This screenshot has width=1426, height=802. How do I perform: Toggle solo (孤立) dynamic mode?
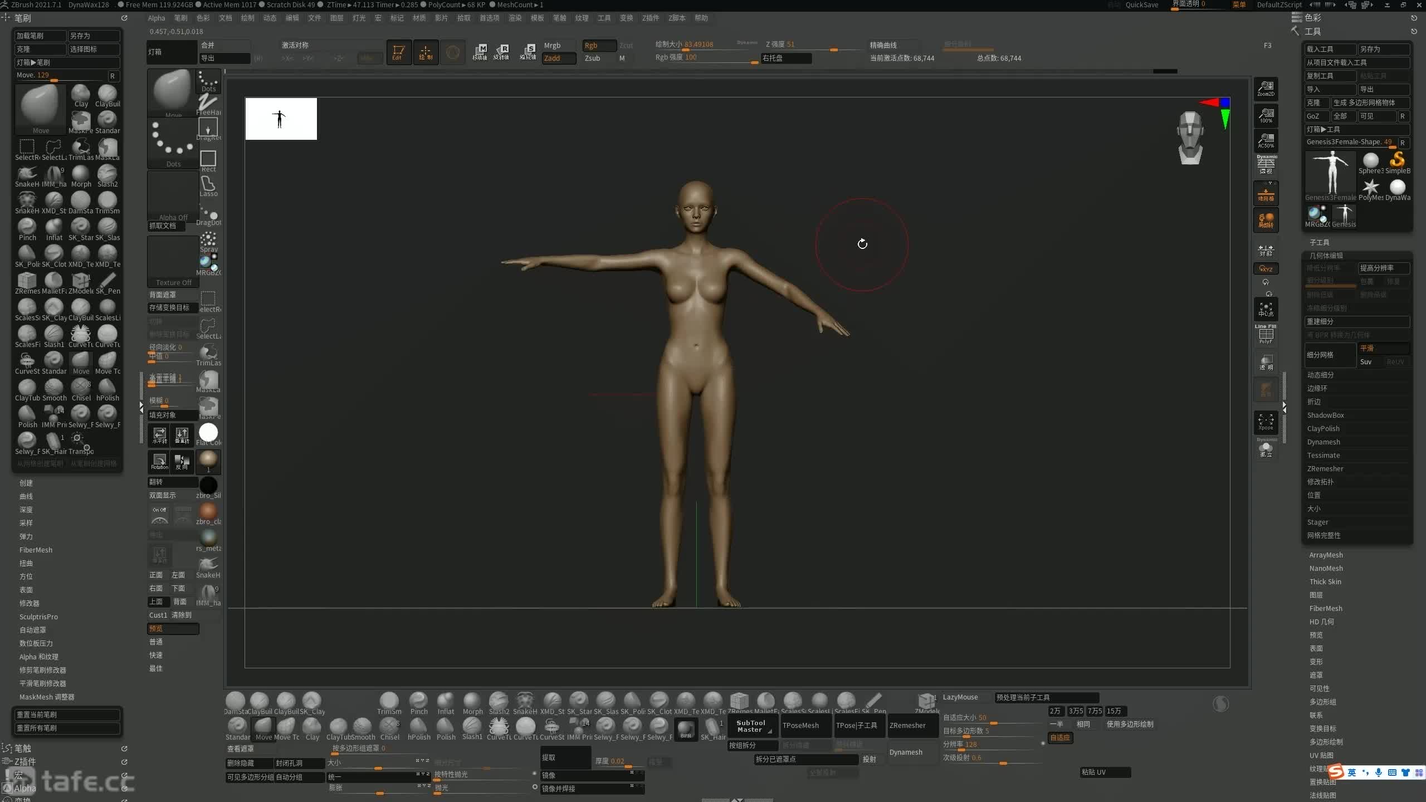1266,448
